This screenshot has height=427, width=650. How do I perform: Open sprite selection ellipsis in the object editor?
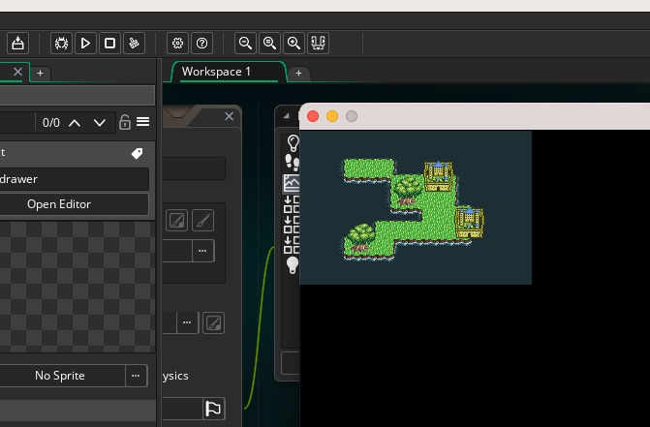tap(202, 251)
